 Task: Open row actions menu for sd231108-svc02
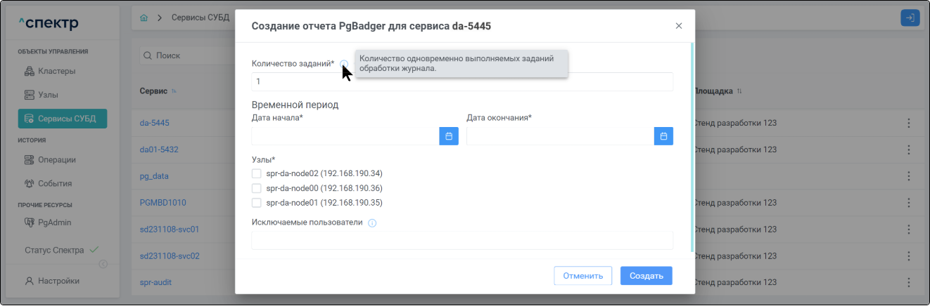tap(908, 256)
